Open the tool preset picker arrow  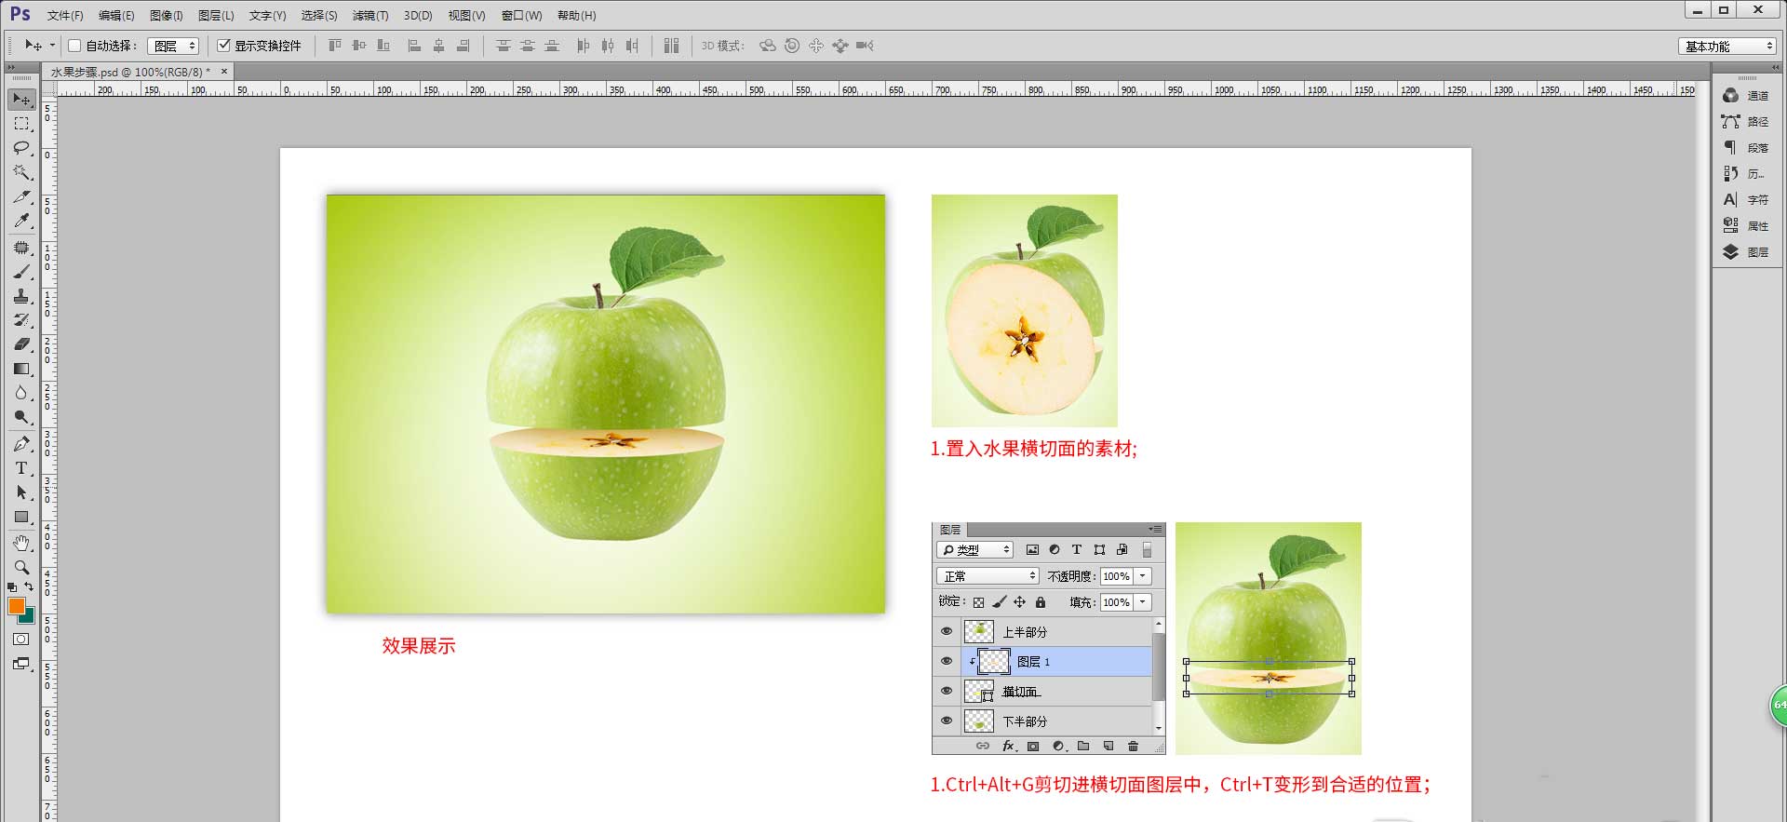52,45
